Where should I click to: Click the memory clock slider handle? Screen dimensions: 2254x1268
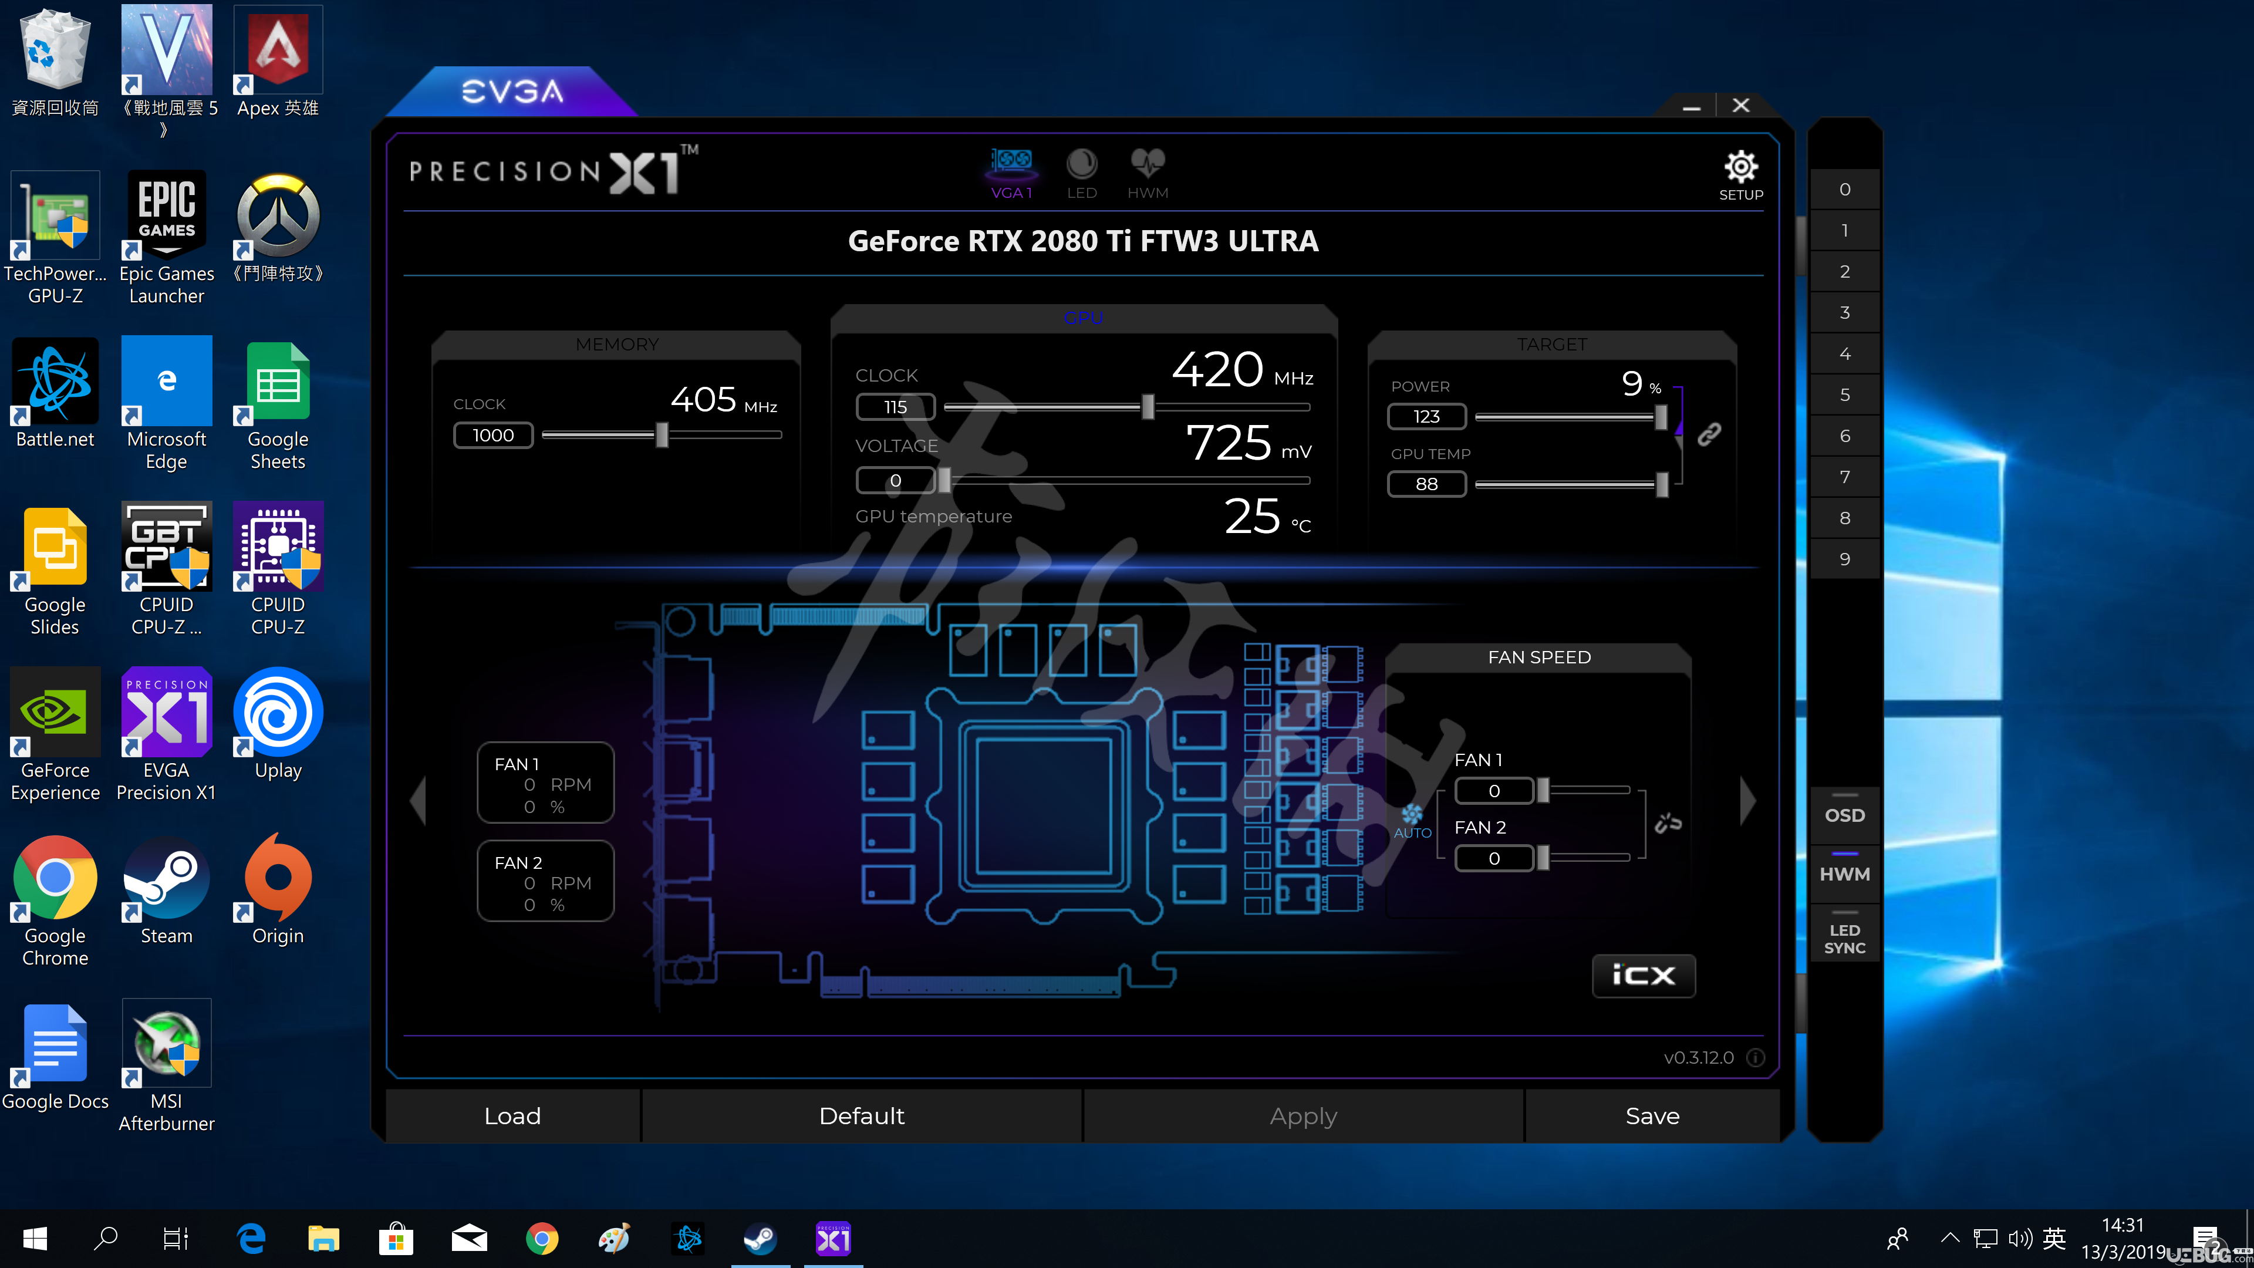click(x=662, y=435)
